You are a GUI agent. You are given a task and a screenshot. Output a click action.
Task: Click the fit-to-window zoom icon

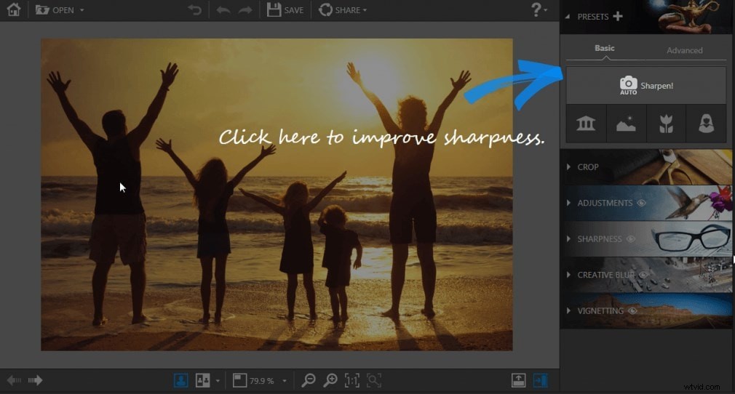coord(239,380)
